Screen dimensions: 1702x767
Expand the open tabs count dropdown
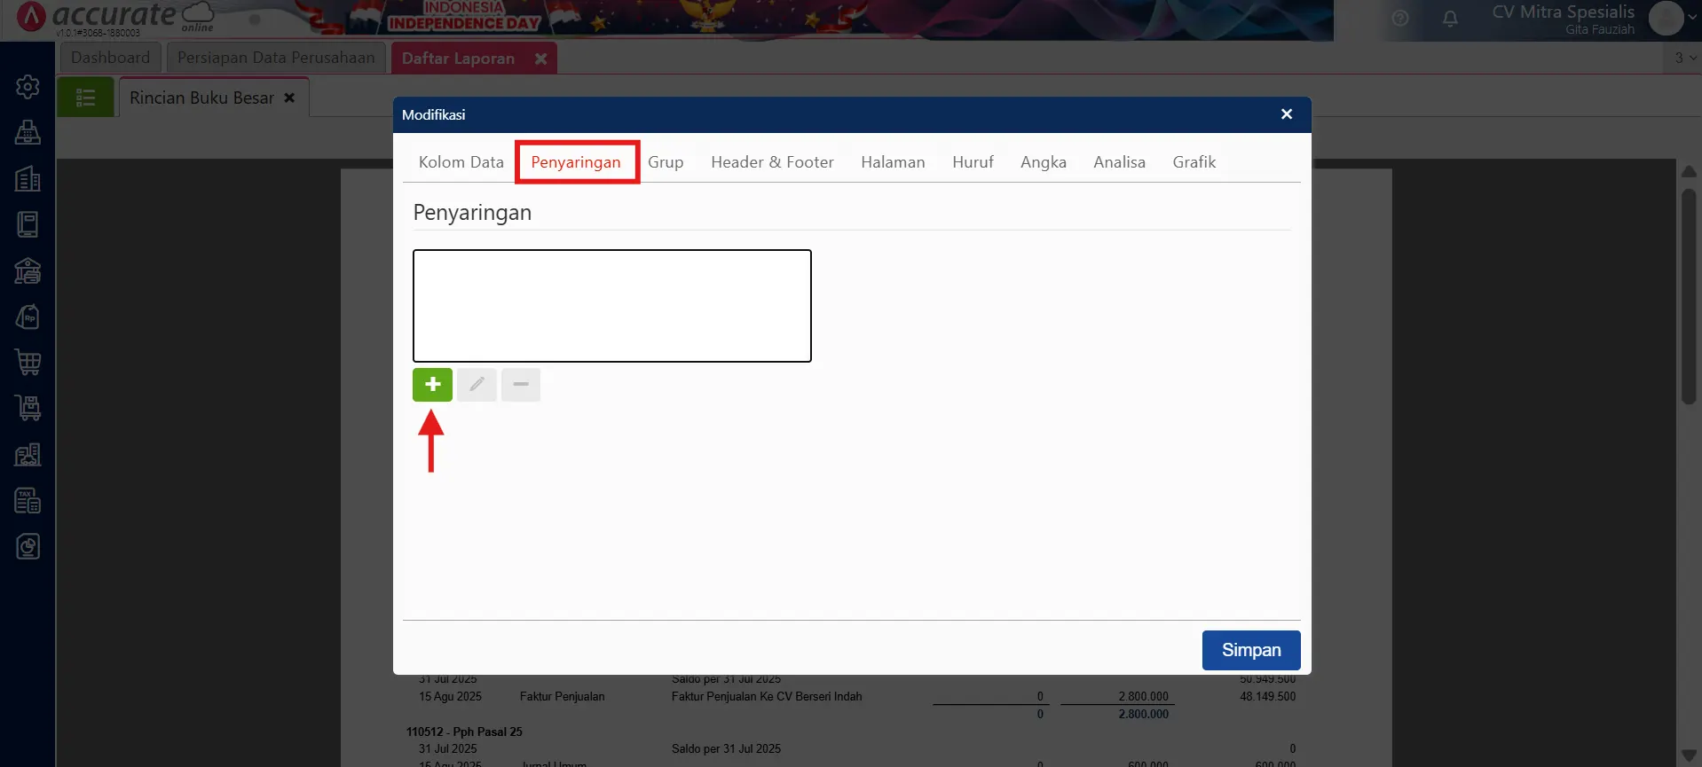coord(1684,58)
